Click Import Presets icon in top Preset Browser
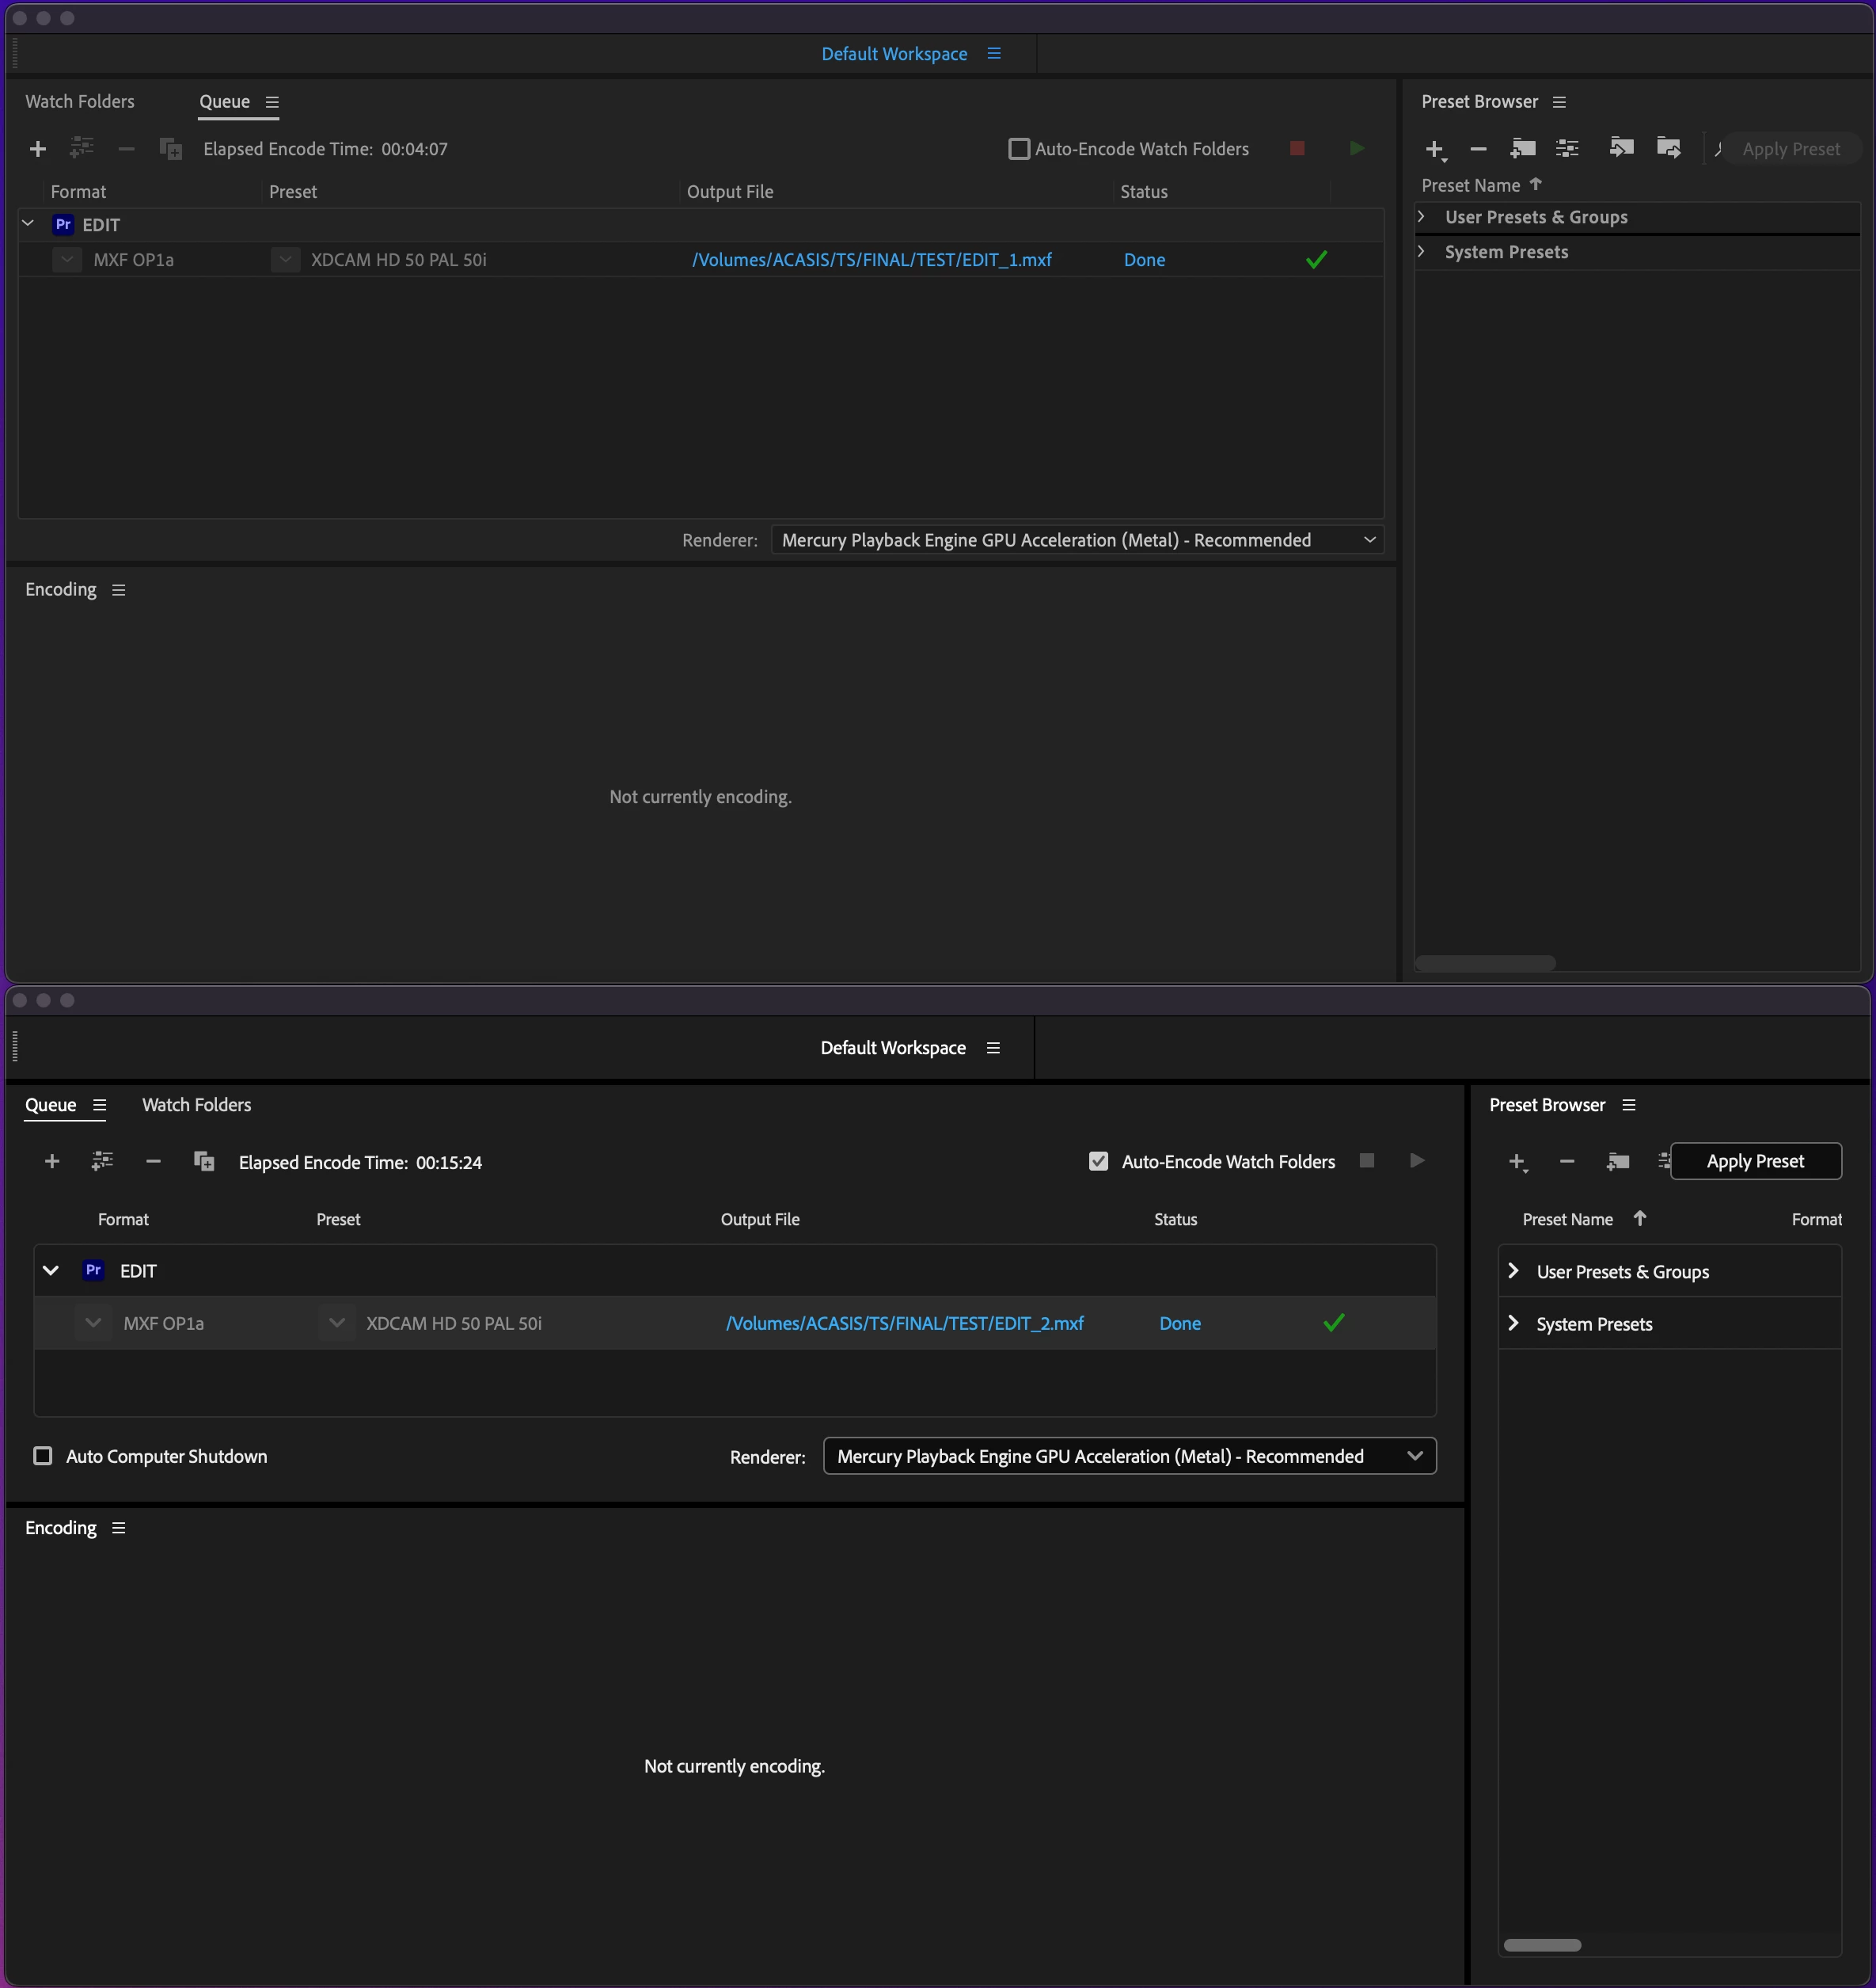The image size is (1876, 1988). (1621, 148)
